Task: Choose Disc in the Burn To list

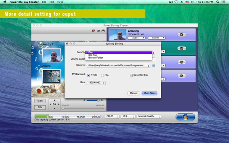Action: 119,52
